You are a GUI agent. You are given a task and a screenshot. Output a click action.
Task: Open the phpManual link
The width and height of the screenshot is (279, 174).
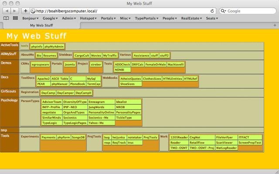click(x=59, y=84)
